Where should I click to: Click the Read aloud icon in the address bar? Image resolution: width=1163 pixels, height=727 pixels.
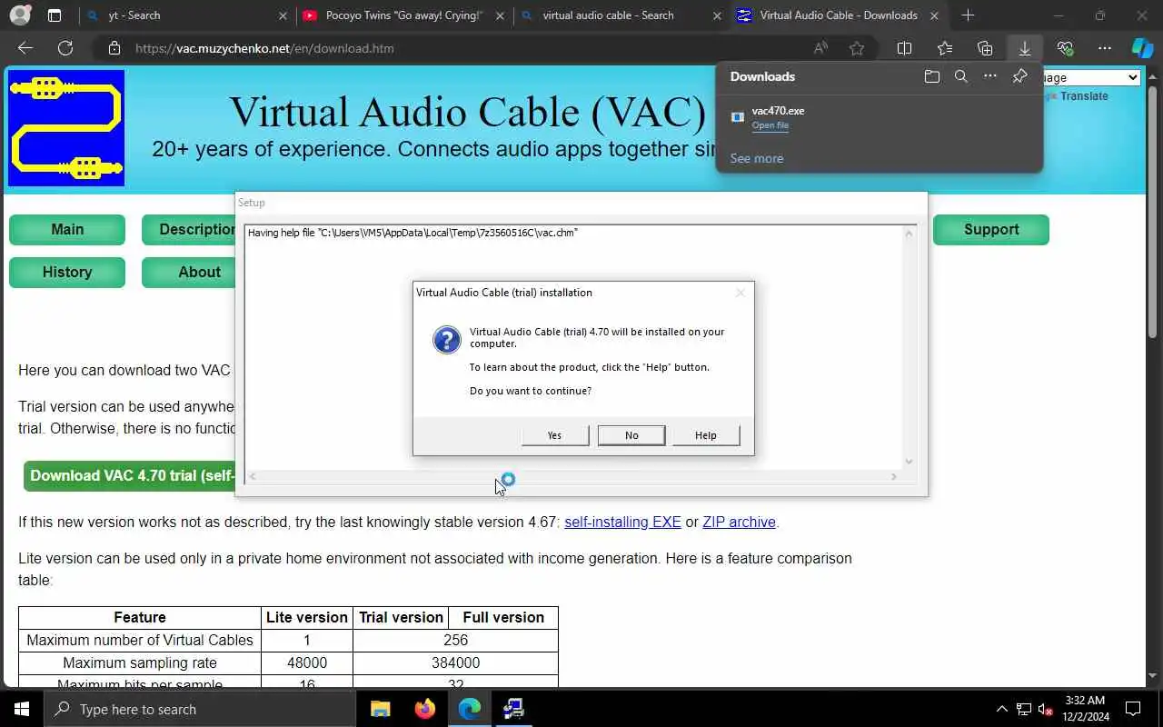coord(820,48)
